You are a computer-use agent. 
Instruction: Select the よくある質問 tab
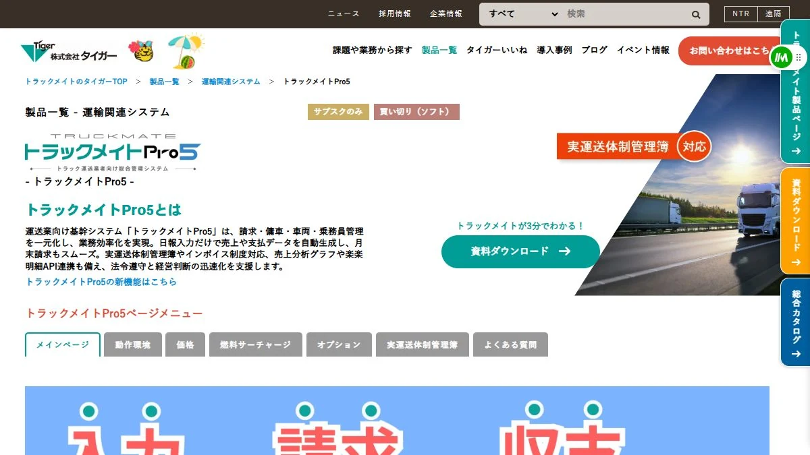tap(510, 344)
